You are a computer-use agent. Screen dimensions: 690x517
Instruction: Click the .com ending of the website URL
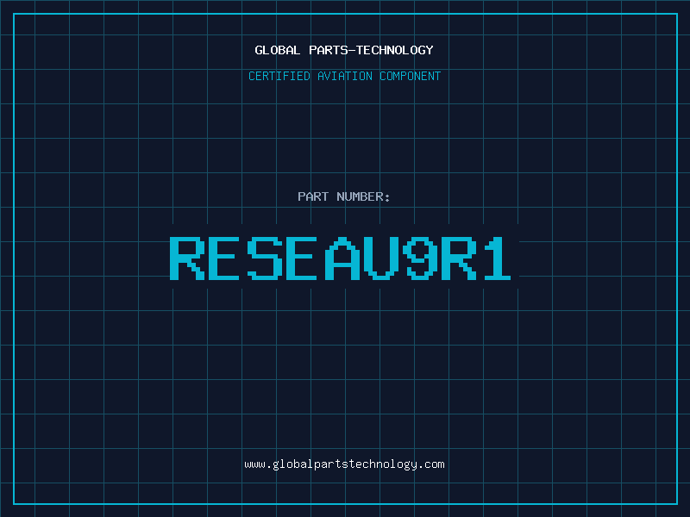point(432,464)
